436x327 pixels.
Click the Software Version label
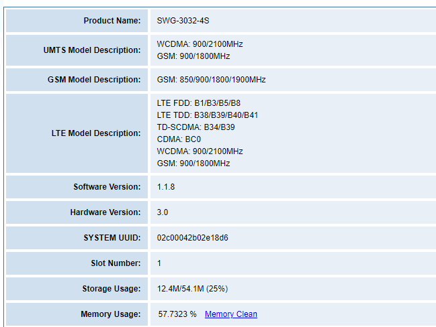107,187
